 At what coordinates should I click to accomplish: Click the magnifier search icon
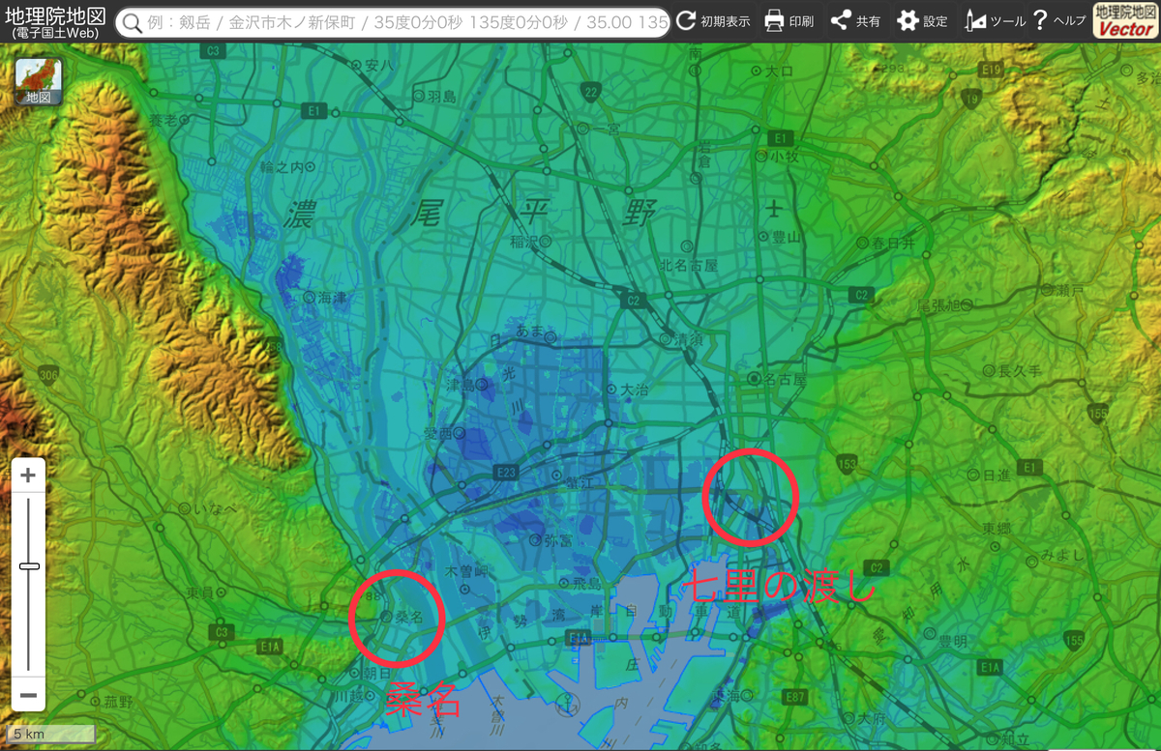coord(133,22)
